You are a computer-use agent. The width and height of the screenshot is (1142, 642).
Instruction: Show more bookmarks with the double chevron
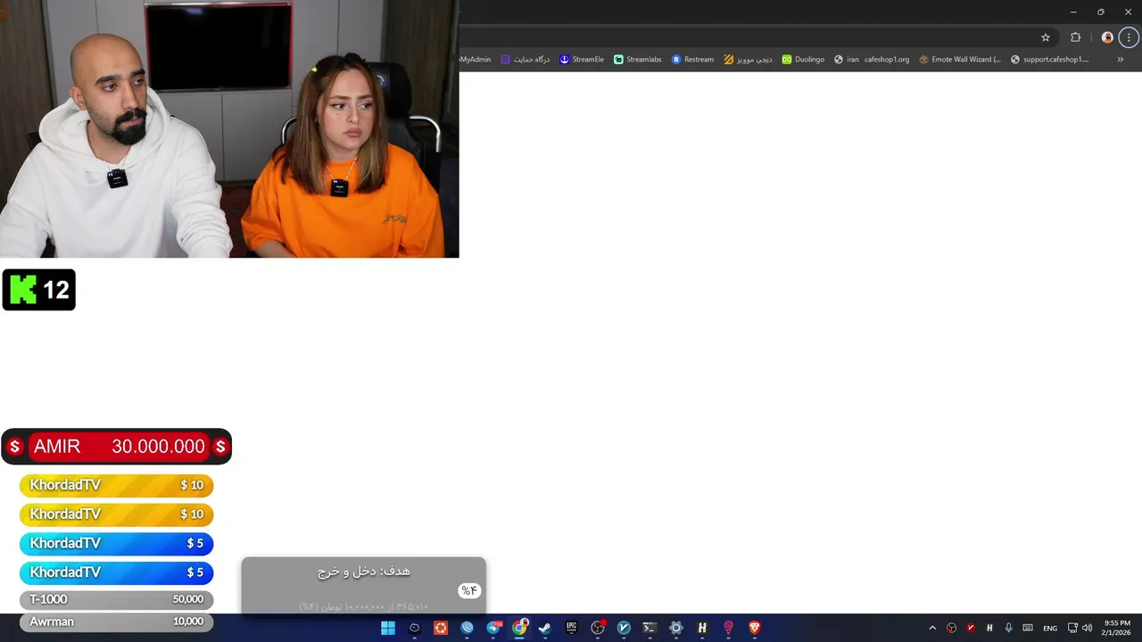pyautogui.click(x=1121, y=60)
